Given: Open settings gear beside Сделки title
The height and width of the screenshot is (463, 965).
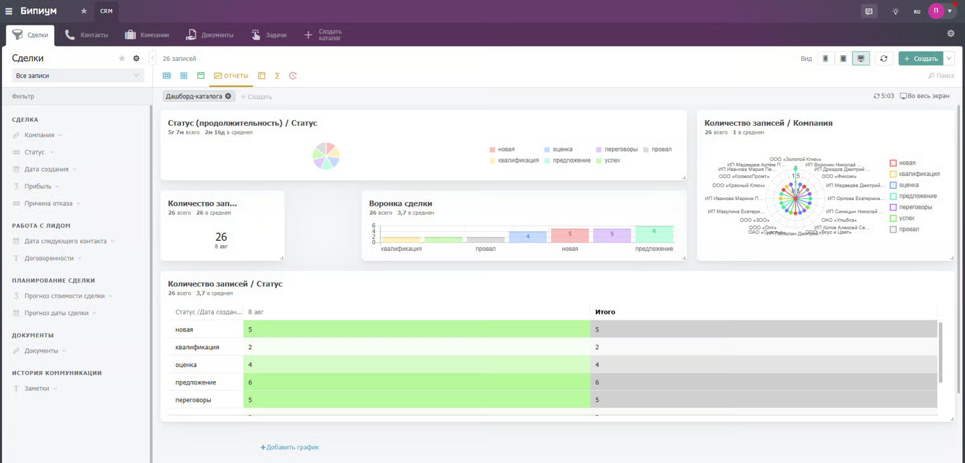Looking at the screenshot, I should (136, 58).
